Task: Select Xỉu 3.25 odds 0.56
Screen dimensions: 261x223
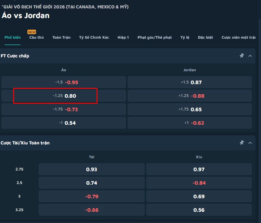Action: point(199,210)
